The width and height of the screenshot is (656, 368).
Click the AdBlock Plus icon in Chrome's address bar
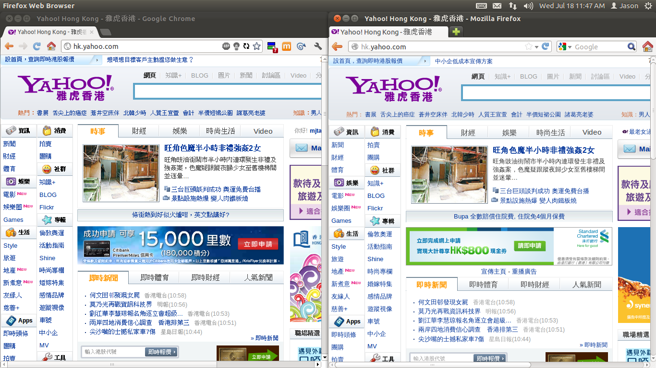226,46
